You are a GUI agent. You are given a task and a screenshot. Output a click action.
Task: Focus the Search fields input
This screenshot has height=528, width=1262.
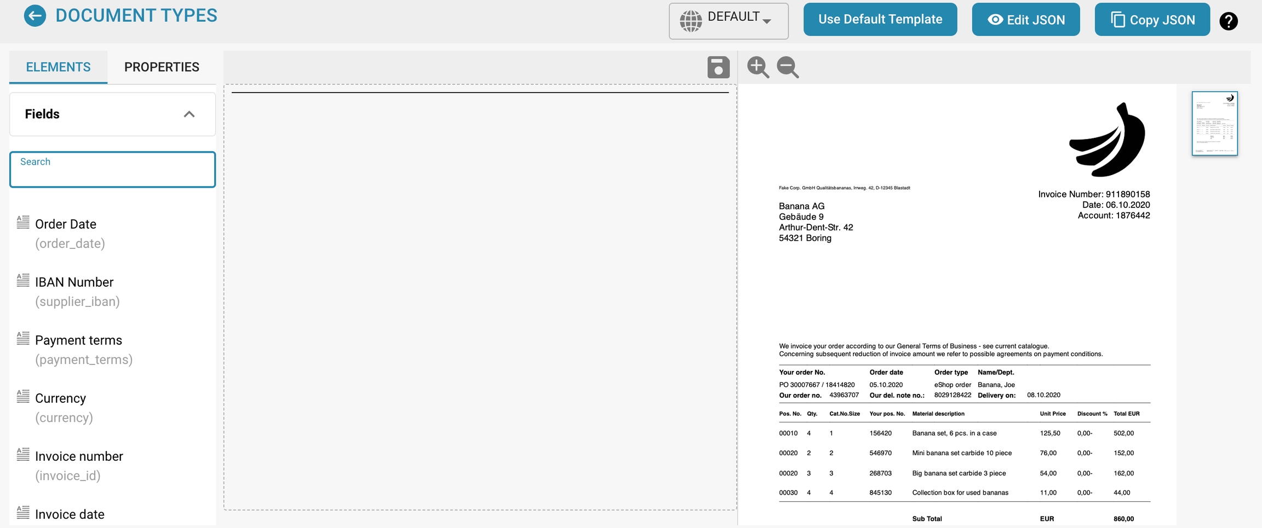click(112, 170)
